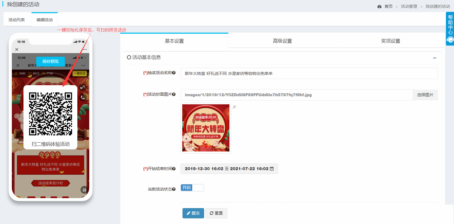The image size is (454, 224).
Task: Click 活动结束倒计时 banner in preview
Action: (x=50, y=183)
